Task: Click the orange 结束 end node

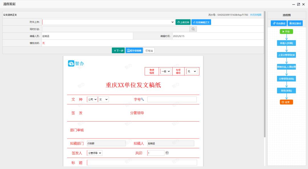Action: click(286, 102)
